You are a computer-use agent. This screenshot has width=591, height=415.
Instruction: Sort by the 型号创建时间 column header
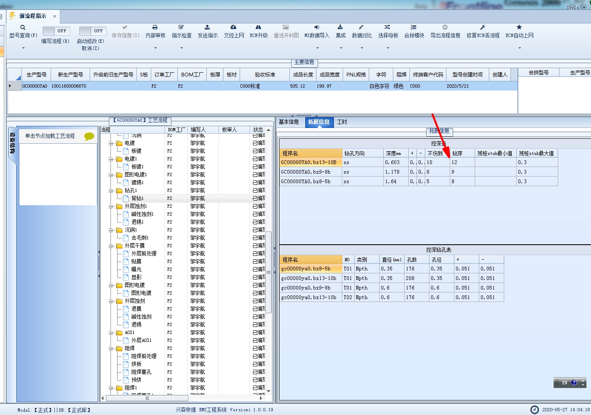(x=468, y=75)
